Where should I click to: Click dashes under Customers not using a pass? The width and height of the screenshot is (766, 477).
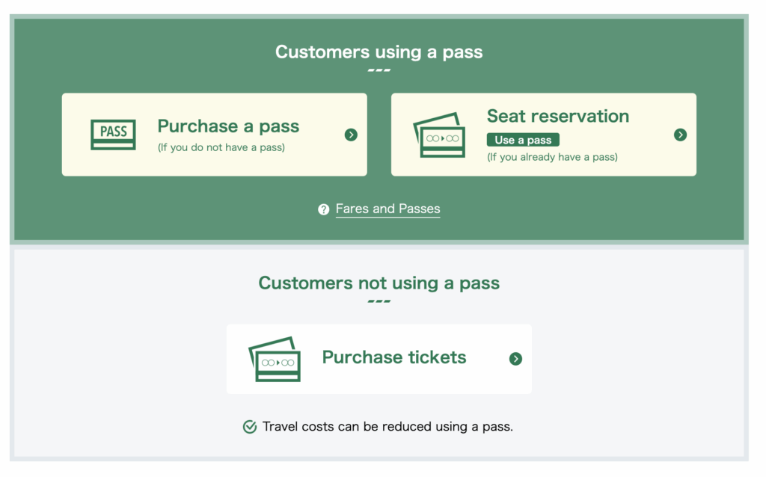tap(379, 301)
